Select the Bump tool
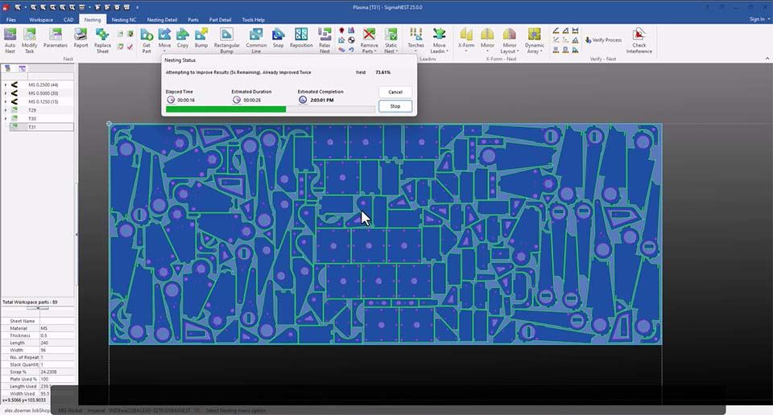Screen dimensions: 773x415 [201, 38]
